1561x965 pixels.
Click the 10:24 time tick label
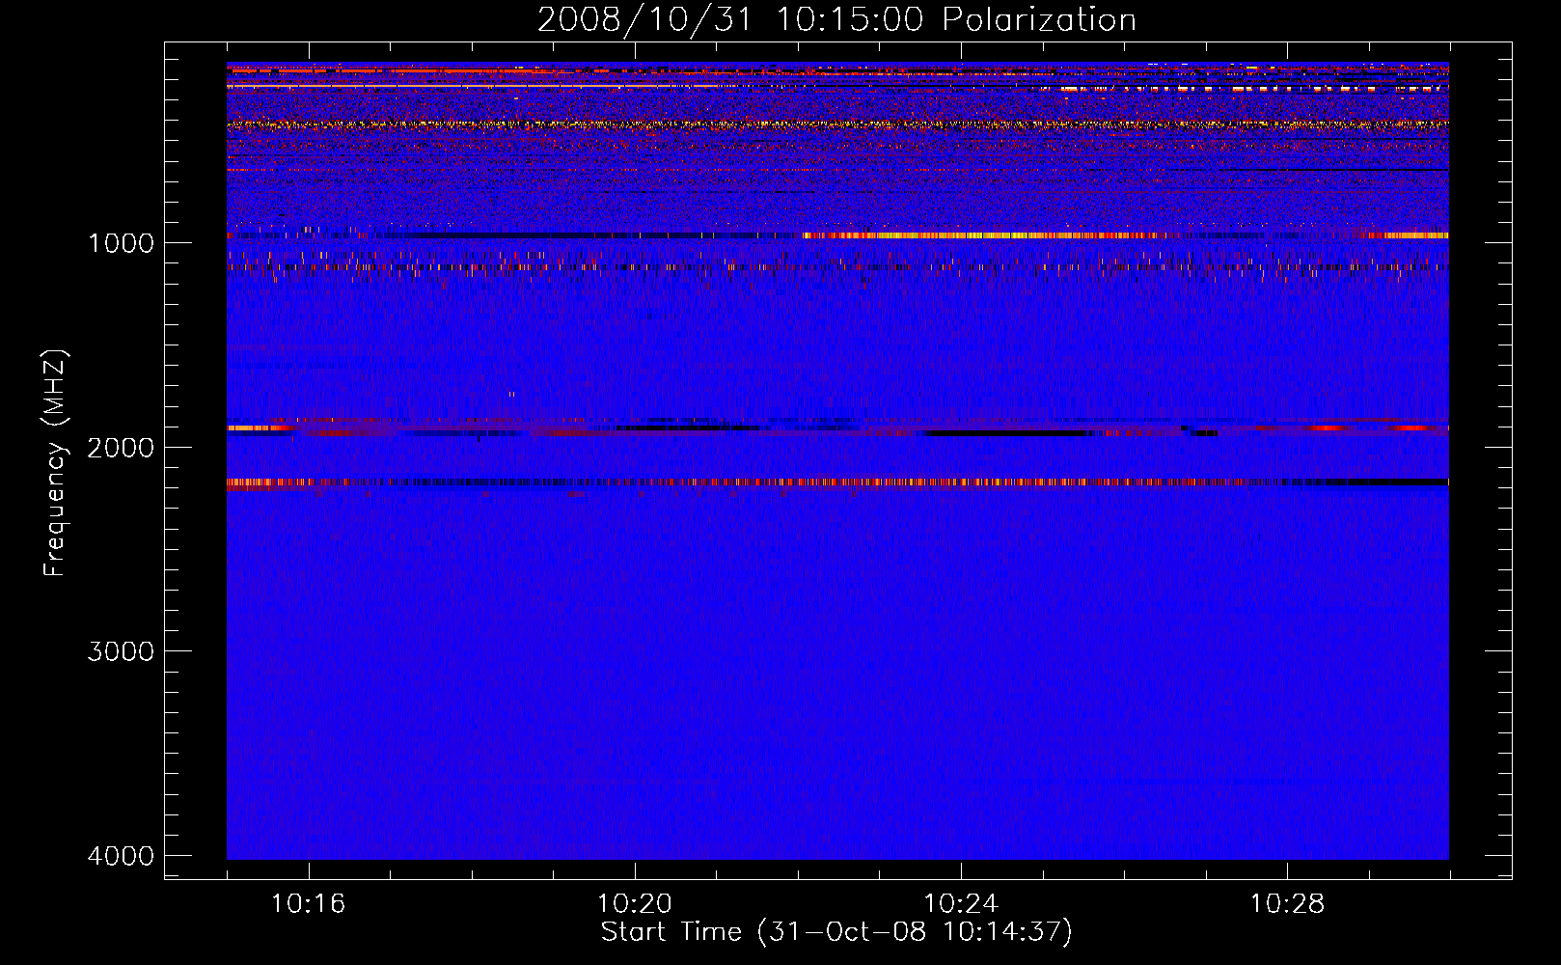[961, 904]
